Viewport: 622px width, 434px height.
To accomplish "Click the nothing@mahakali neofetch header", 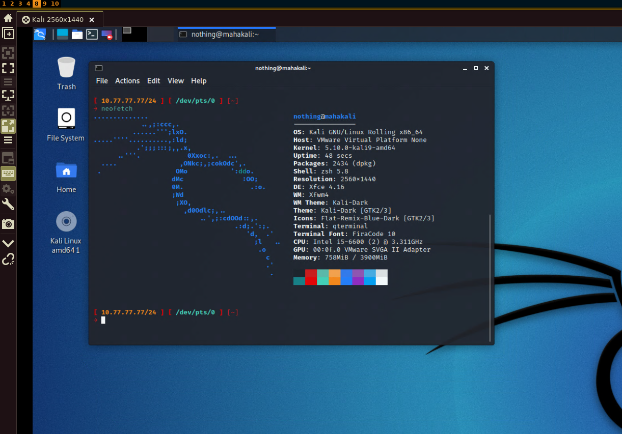I will coord(324,117).
